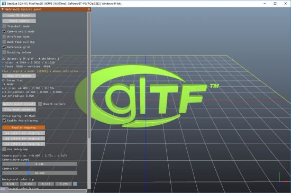Click Update model normals button
This screenshot has height=193, width=291.
[x=19, y=104]
